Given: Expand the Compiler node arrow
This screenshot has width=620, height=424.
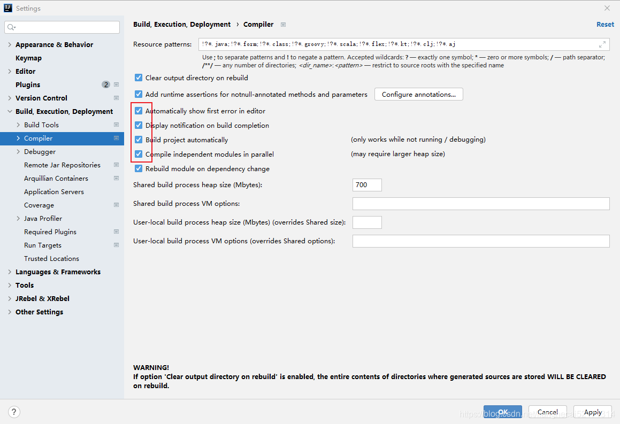Looking at the screenshot, I should [18, 138].
